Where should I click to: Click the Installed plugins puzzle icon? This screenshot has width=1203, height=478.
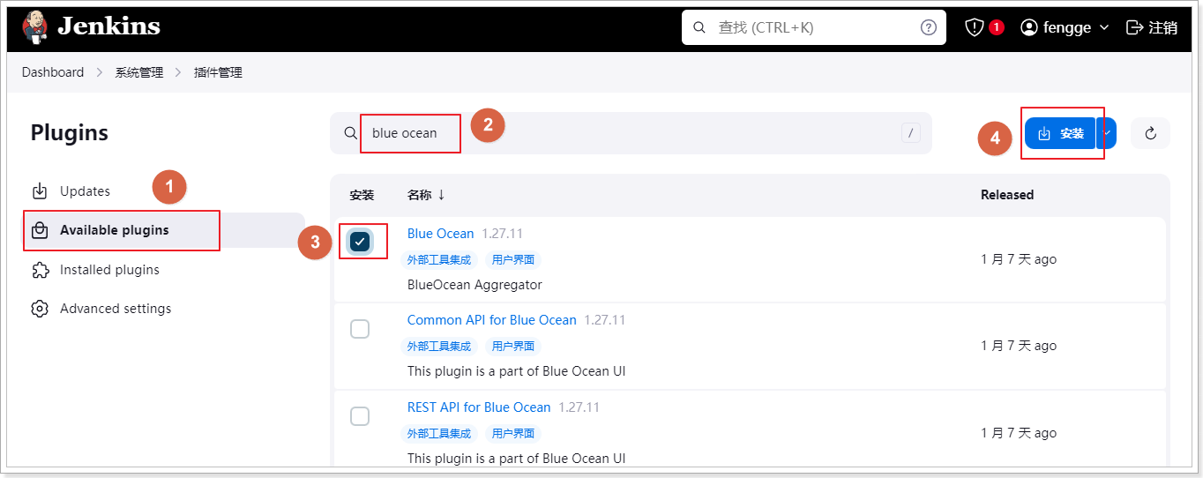tap(39, 270)
